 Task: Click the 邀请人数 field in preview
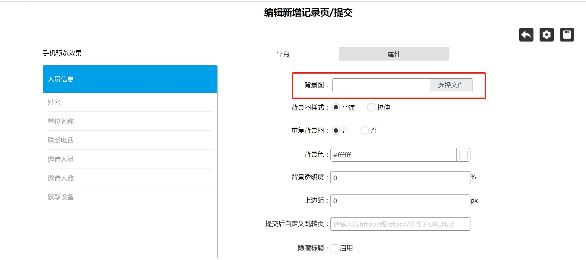[x=130, y=178]
